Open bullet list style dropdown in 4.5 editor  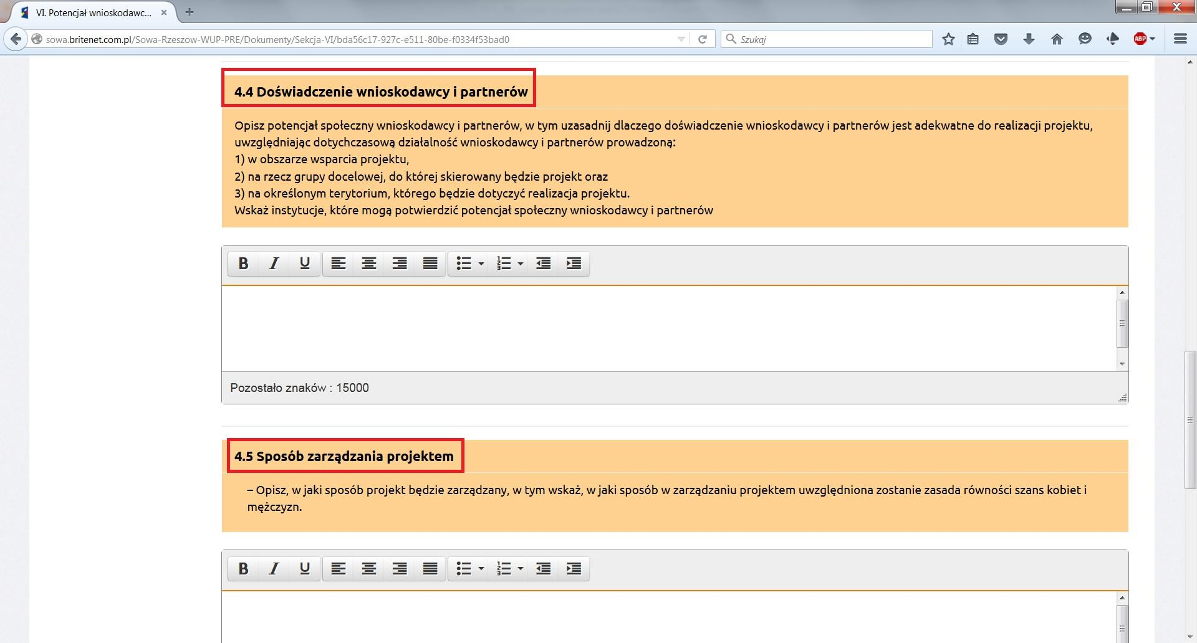481,568
